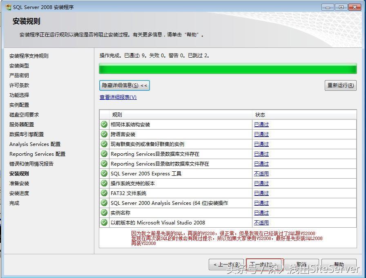366x278 pixels.
Task: Select 安装类型 step in sidebar
Action: tap(19, 66)
